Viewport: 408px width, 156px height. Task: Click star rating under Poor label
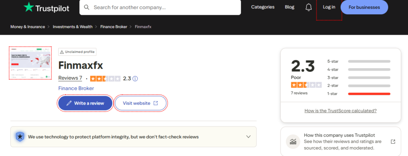tap(306, 85)
